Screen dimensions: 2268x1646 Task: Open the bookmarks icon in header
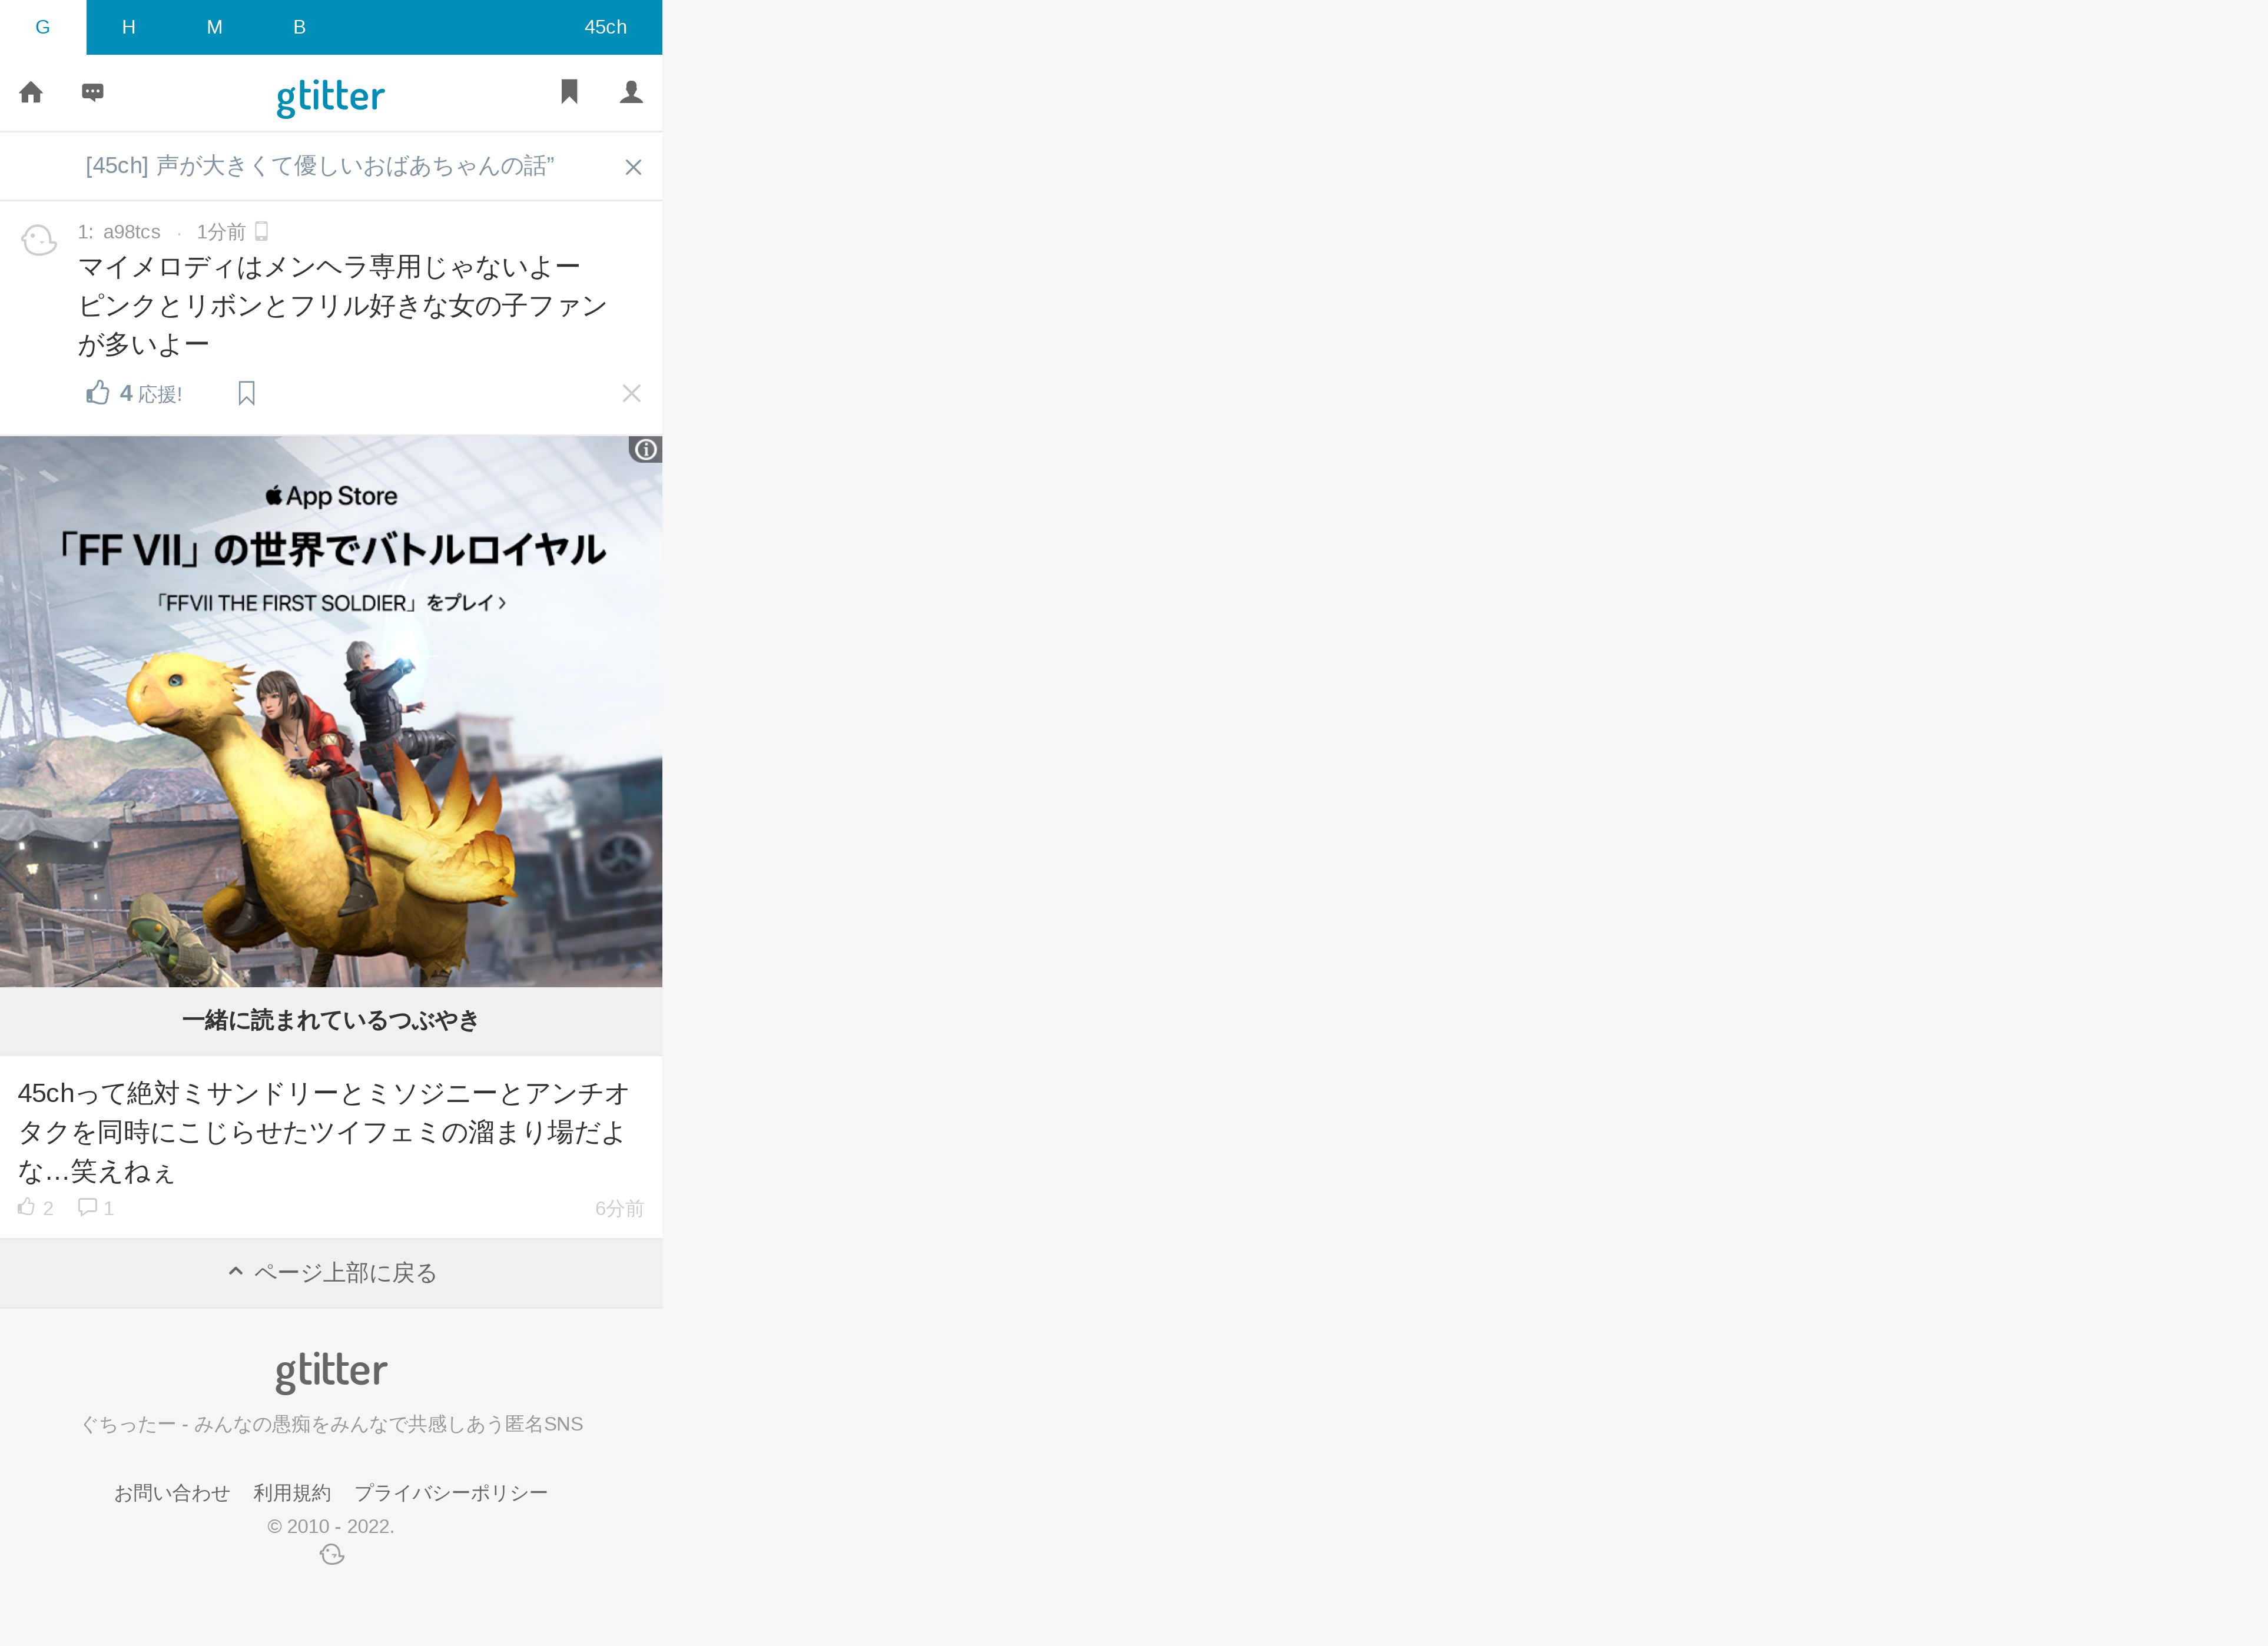569,91
